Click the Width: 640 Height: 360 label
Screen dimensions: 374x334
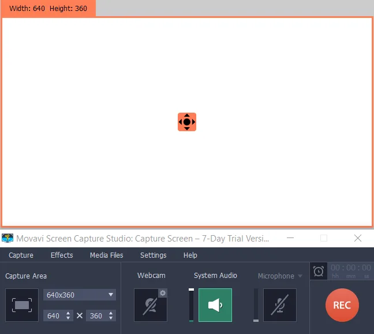[x=48, y=8]
